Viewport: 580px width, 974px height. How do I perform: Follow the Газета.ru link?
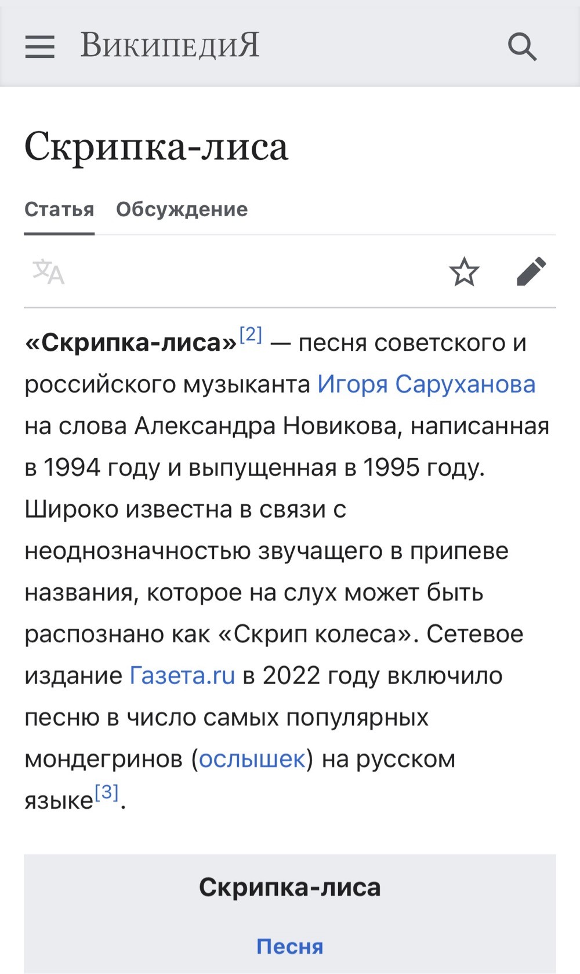(x=182, y=675)
